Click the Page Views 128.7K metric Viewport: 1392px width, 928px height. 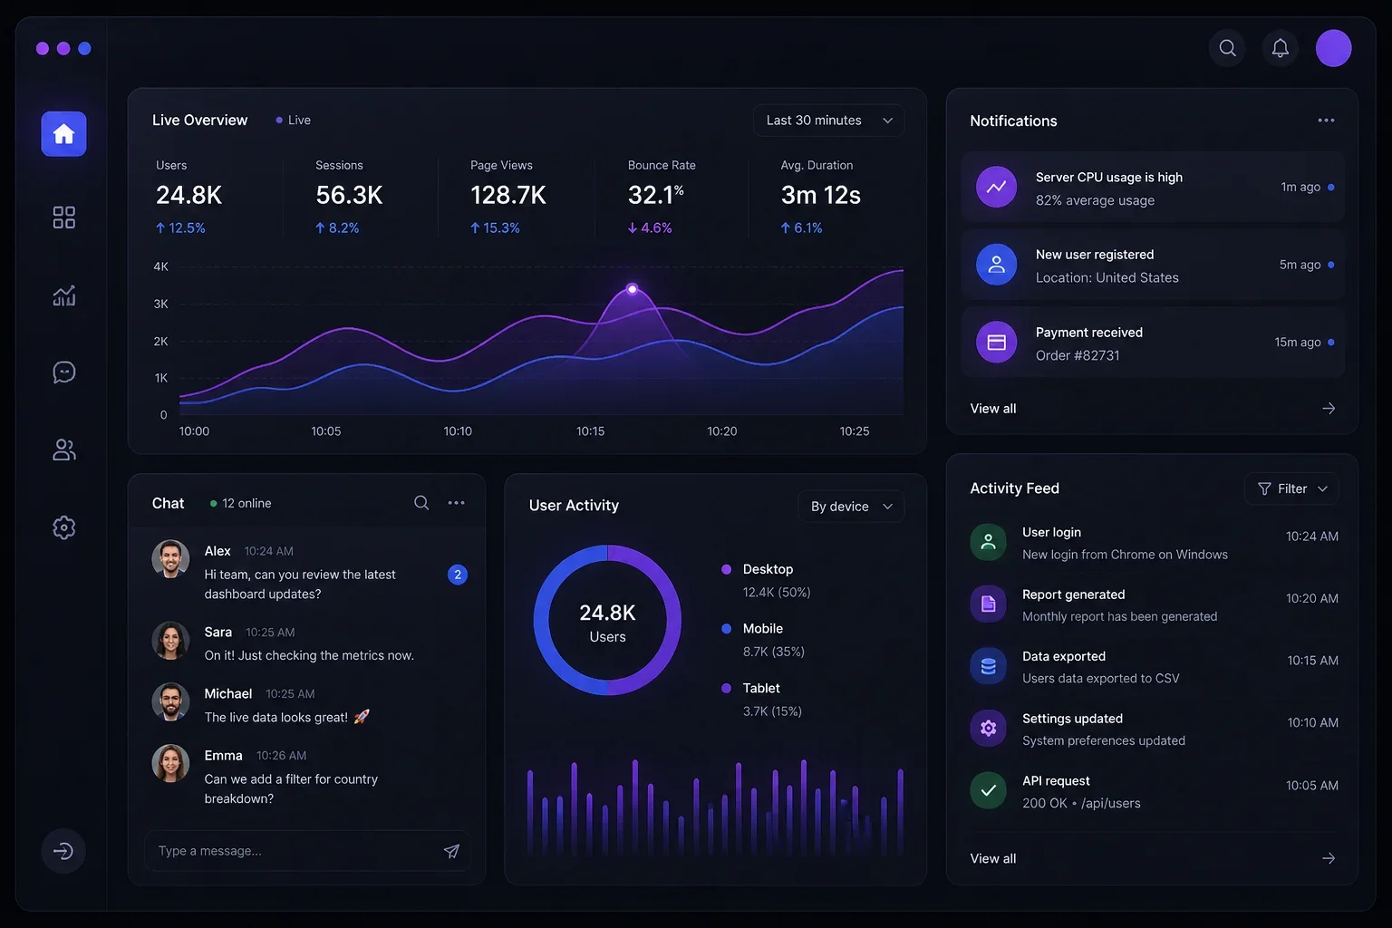tap(508, 196)
